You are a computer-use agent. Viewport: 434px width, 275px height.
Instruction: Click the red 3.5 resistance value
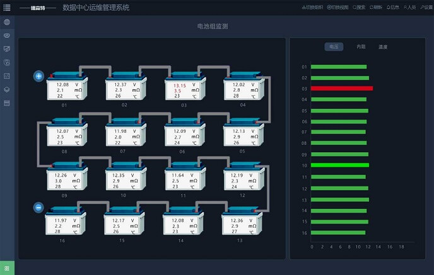click(177, 91)
